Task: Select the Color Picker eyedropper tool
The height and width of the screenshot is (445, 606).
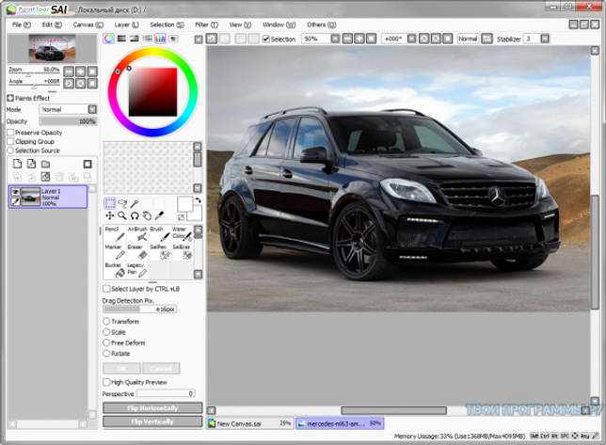Action: point(159,215)
